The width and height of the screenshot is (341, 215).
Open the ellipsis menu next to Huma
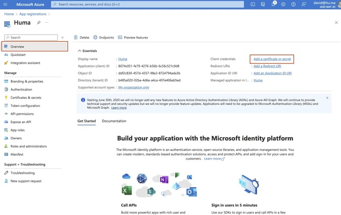coord(47,22)
